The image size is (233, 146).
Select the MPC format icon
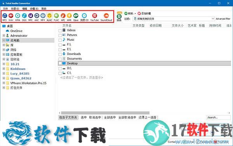tap(30, 15)
